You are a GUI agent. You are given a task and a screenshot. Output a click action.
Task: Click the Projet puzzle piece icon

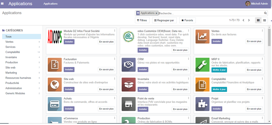(202, 104)
